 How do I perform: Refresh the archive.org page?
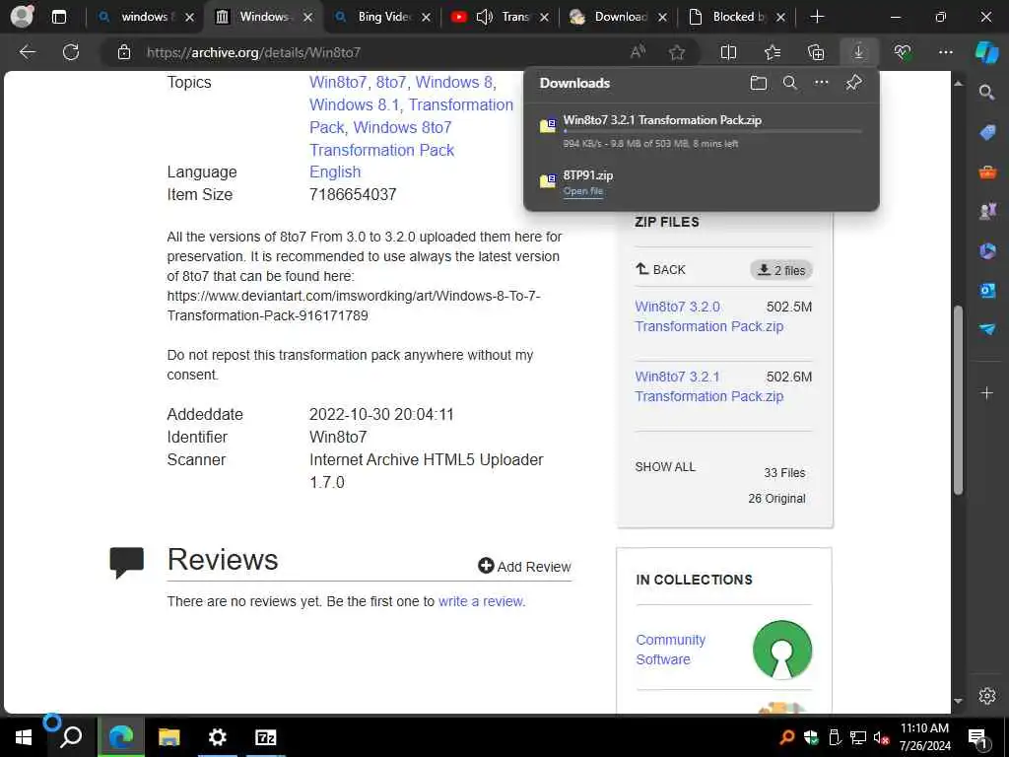(71, 52)
